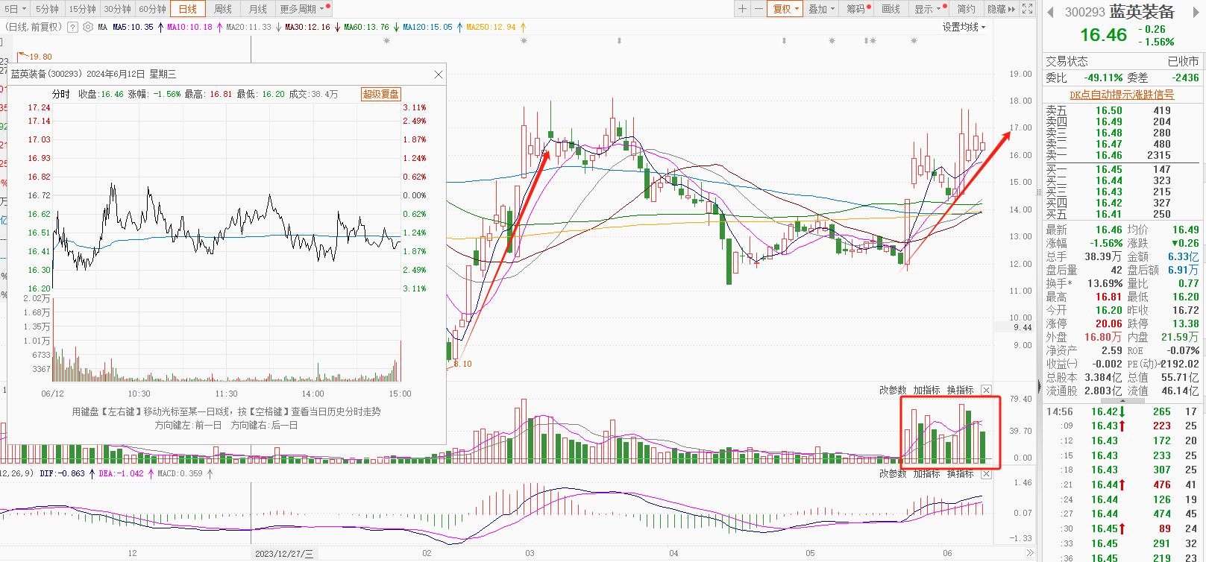Image resolution: width=1206 pixels, height=562 pixels.
Task: Collapse the right panel via splitter arrow
Action: pos(1039,386)
